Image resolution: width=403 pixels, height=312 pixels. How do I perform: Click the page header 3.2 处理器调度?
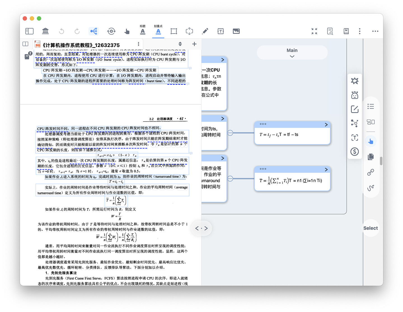click(161, 119)
